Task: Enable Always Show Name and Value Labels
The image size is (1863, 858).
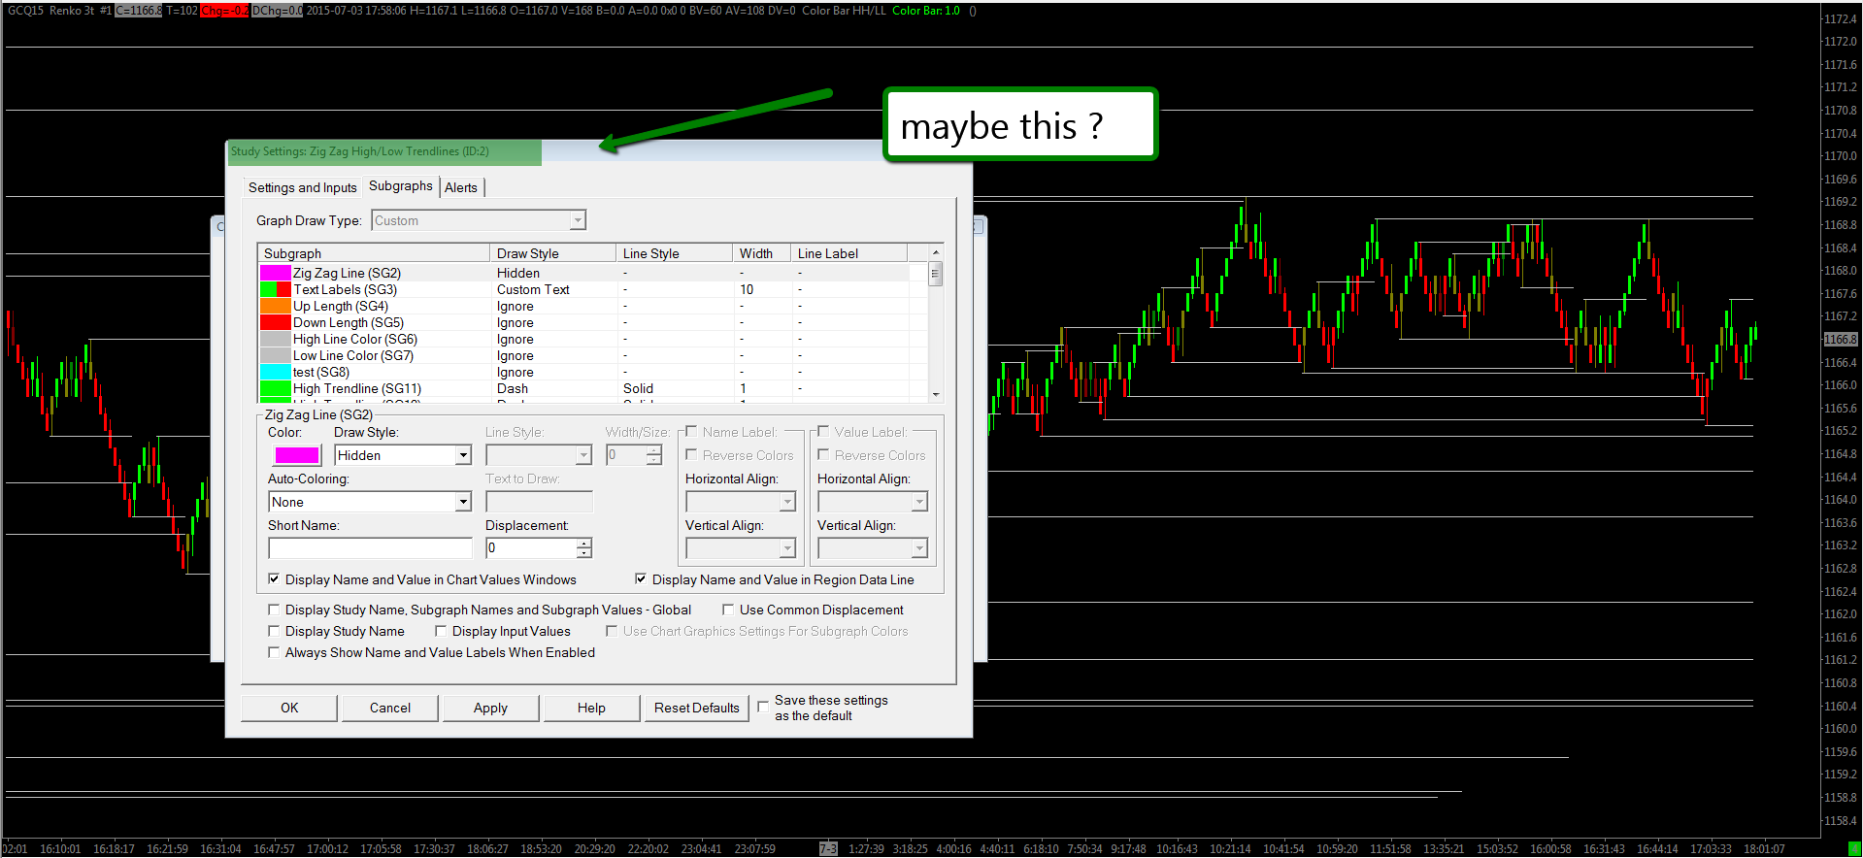Action: pos(274,652)
